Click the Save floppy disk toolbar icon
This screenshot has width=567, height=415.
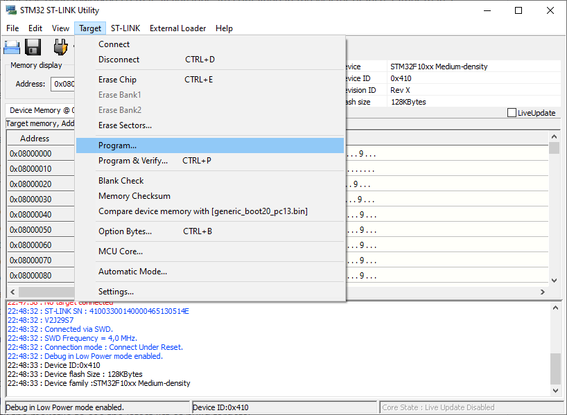tap(33, 47)
